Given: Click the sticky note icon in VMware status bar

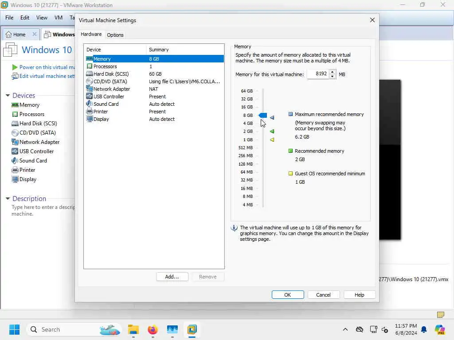Looking at the screenshot, I should tap(440, 314).
